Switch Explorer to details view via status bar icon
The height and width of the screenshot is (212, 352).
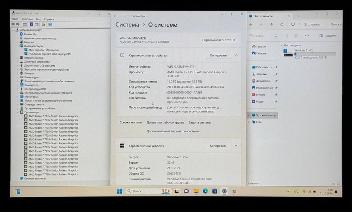[334, 184]
